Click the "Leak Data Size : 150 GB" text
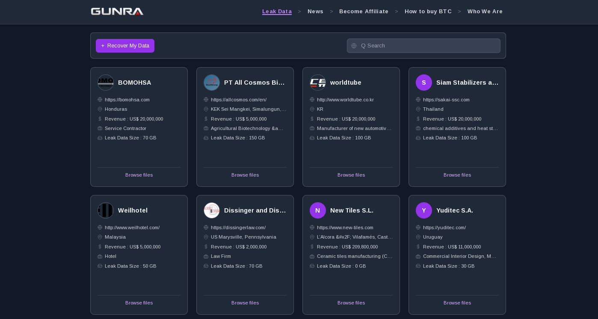Image resolution: width=598 pixels, height=319 pixels. click(x=238, y=138)
